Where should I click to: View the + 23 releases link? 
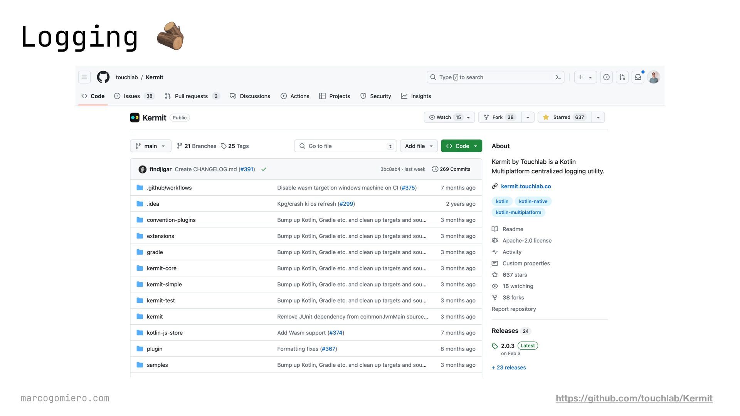tap(509, 367)
